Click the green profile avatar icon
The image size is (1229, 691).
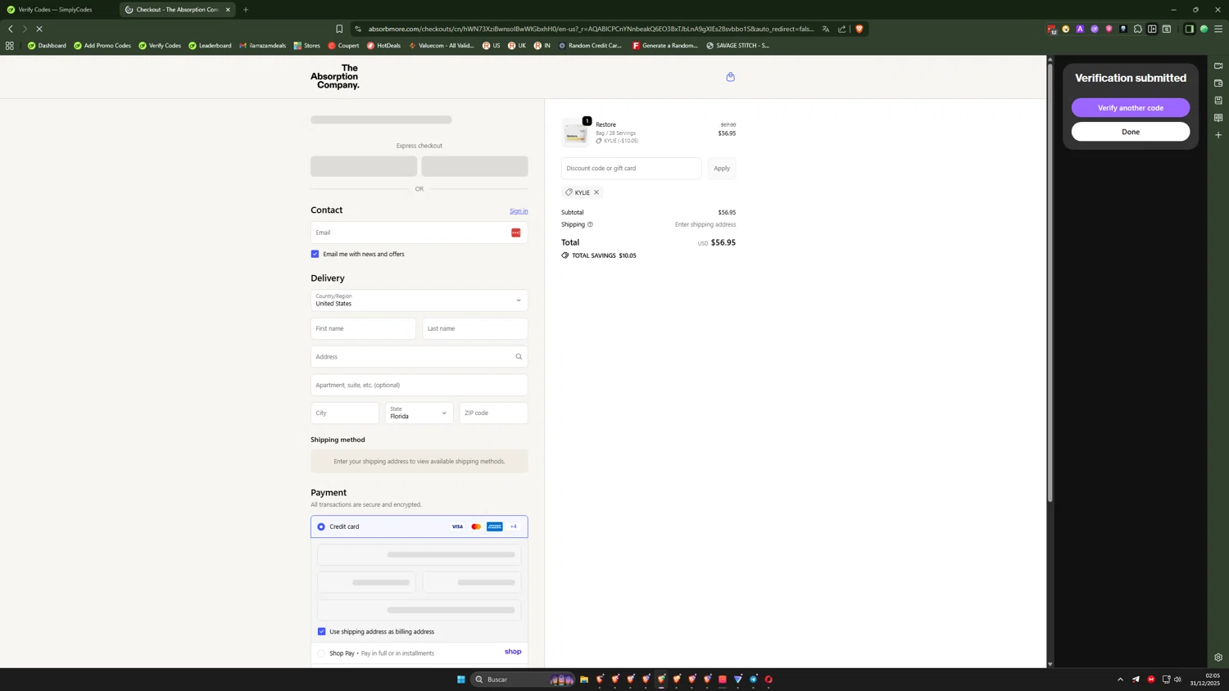click(x=1204, y=29)
